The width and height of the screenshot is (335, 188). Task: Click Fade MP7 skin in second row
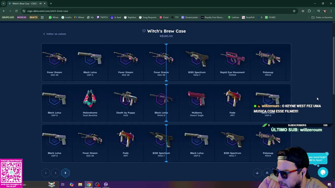(x=232, y=103)
